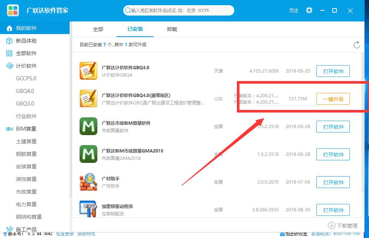Screen dimensions: 369x238
Task: Select GBQ3.0 in the sidebar
Action: [25, 104]
